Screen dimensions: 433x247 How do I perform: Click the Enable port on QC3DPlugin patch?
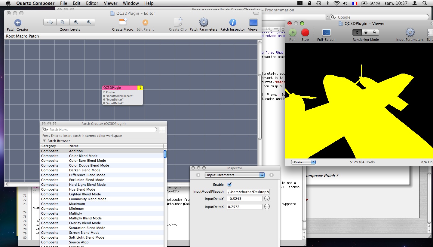[104, 92]
